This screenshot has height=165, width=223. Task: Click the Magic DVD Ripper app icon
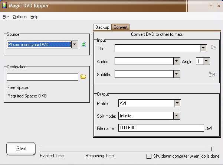[x=4, y=6]
